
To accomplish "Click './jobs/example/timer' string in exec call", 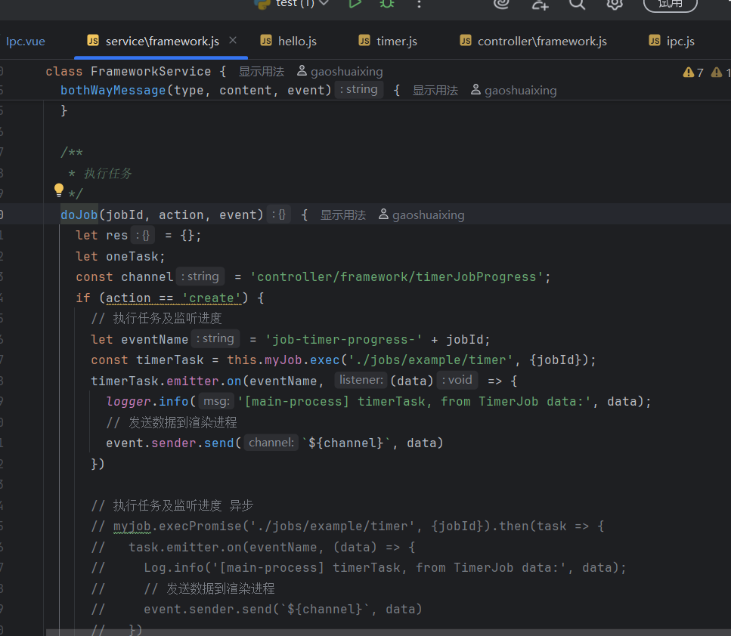I will pos(431,360).
